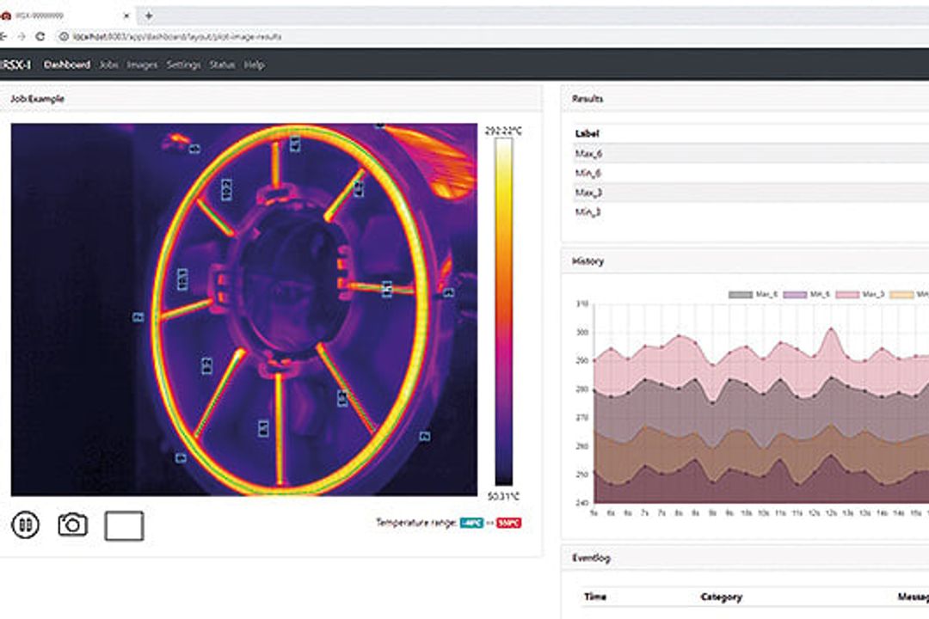Click the 12s peak point on History chart
Screen dimensions: 929x619
pos(831,328)
